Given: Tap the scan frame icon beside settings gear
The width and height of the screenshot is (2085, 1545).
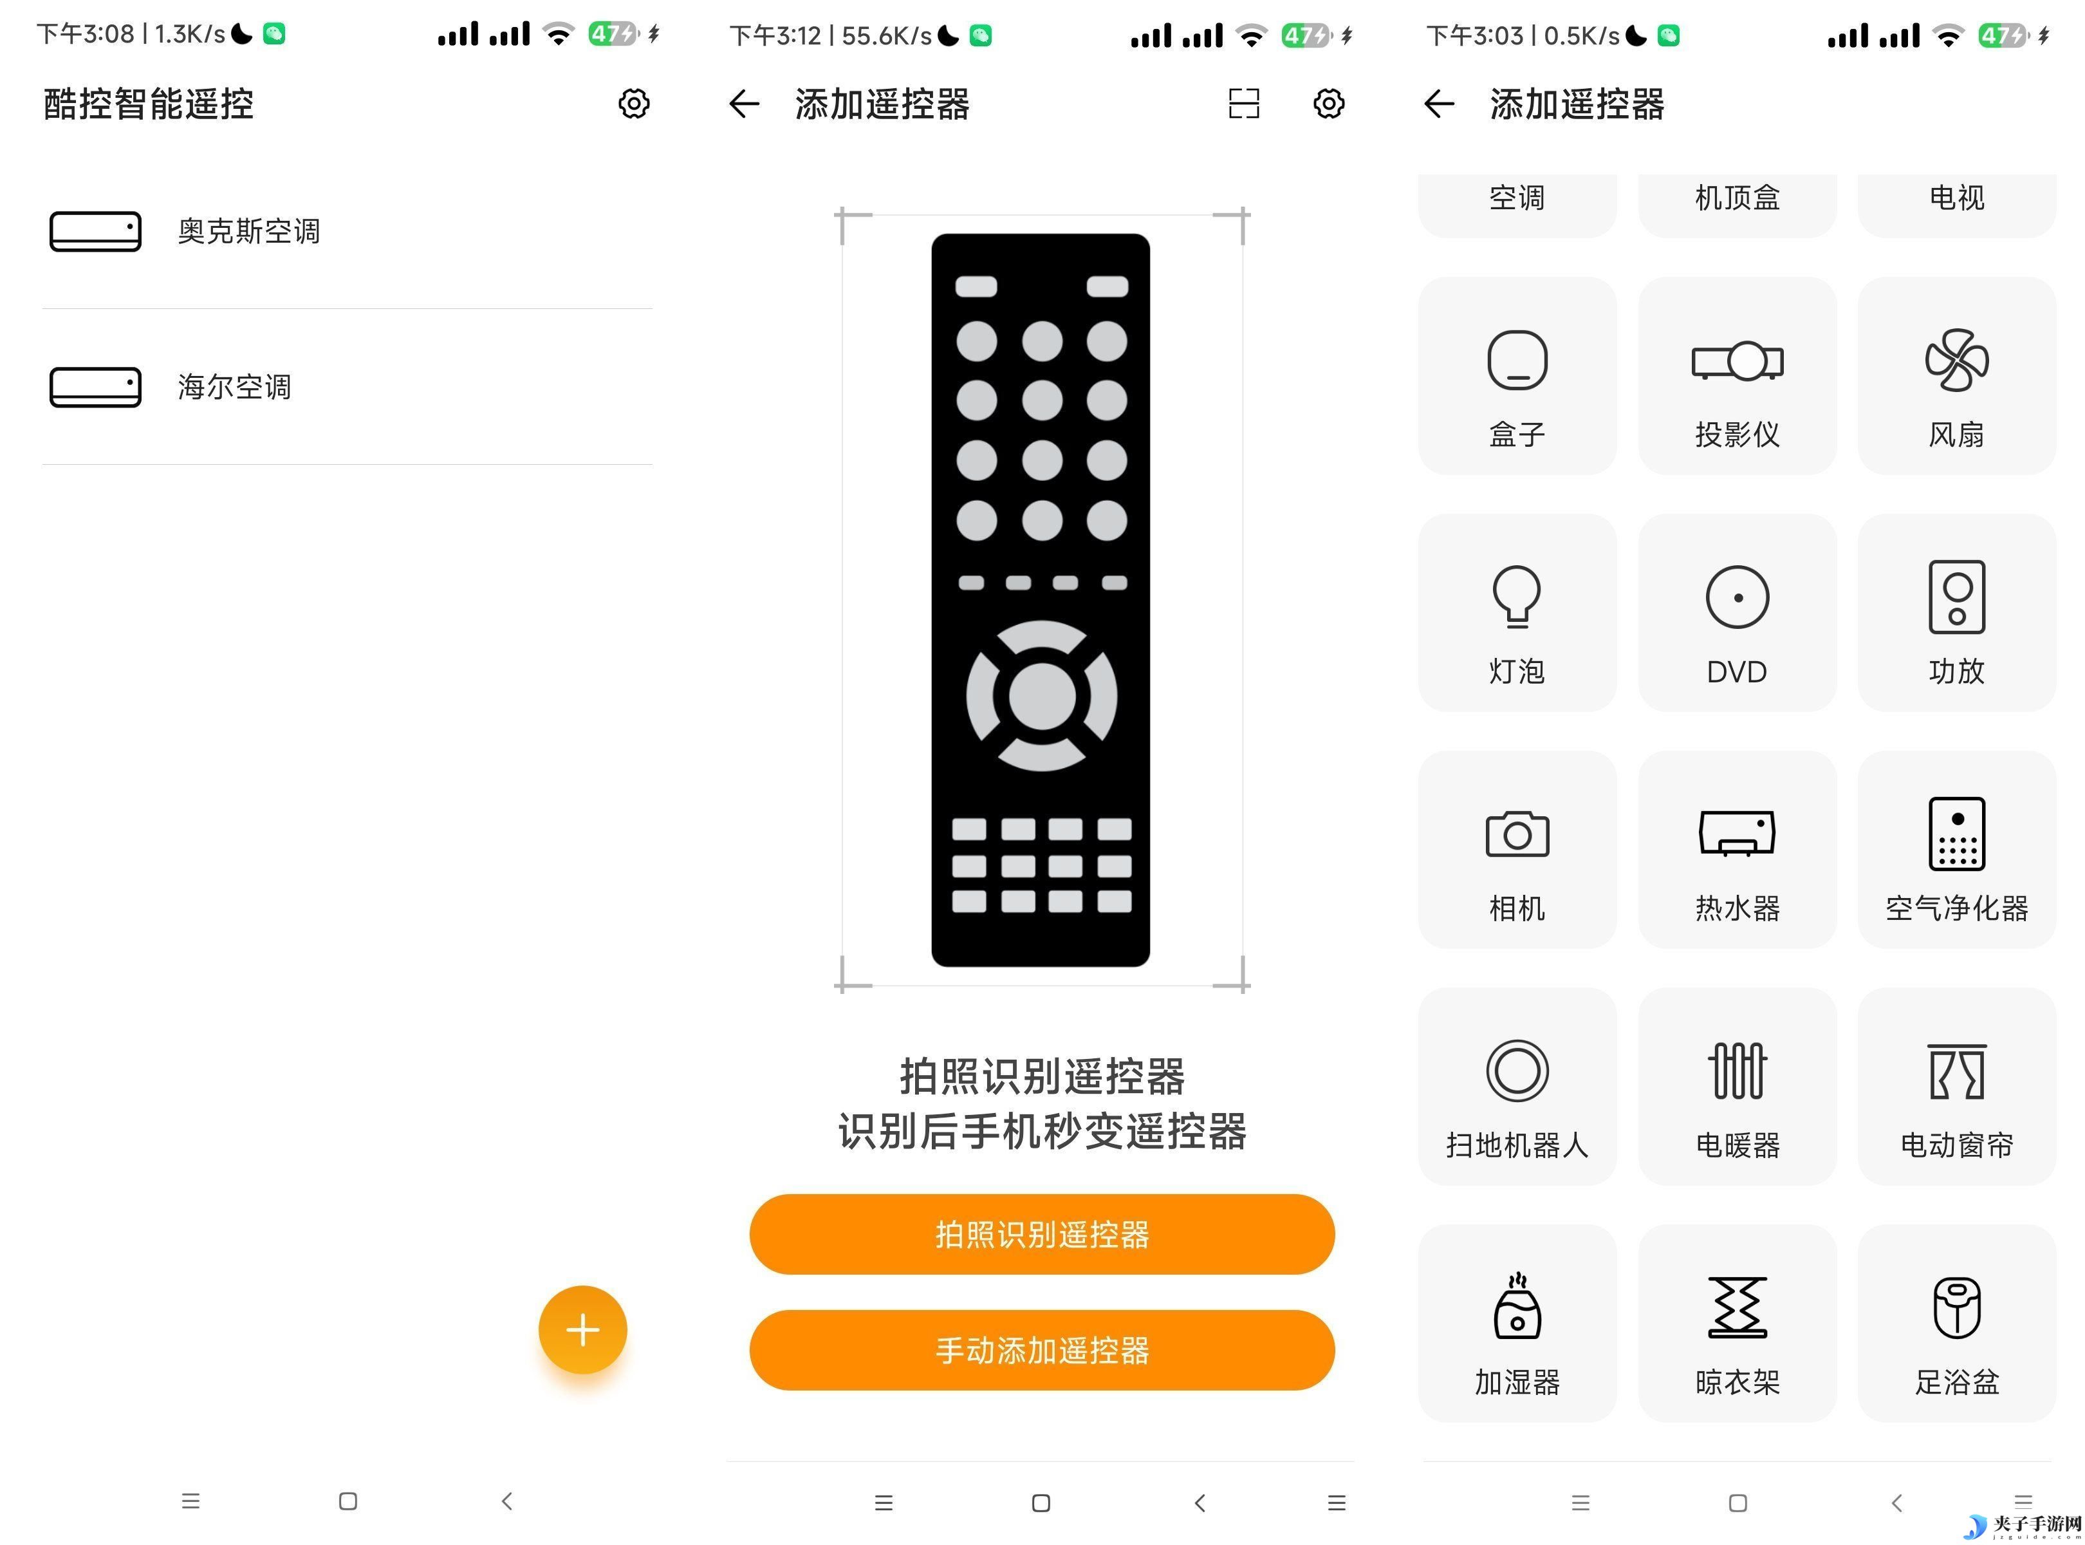Looking at the screenshot, I should (1243, 104).
